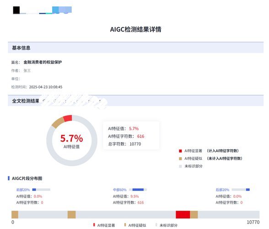Click the logo at top left
This screenshot has height=229, width=269.
(x=43, y=10)
